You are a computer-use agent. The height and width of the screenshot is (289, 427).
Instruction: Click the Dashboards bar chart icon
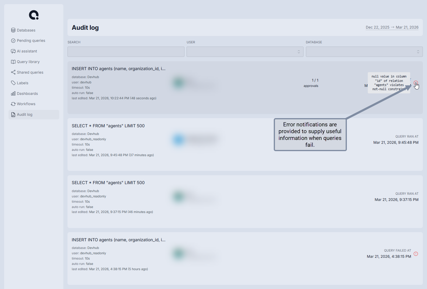(x=13, y=93)
